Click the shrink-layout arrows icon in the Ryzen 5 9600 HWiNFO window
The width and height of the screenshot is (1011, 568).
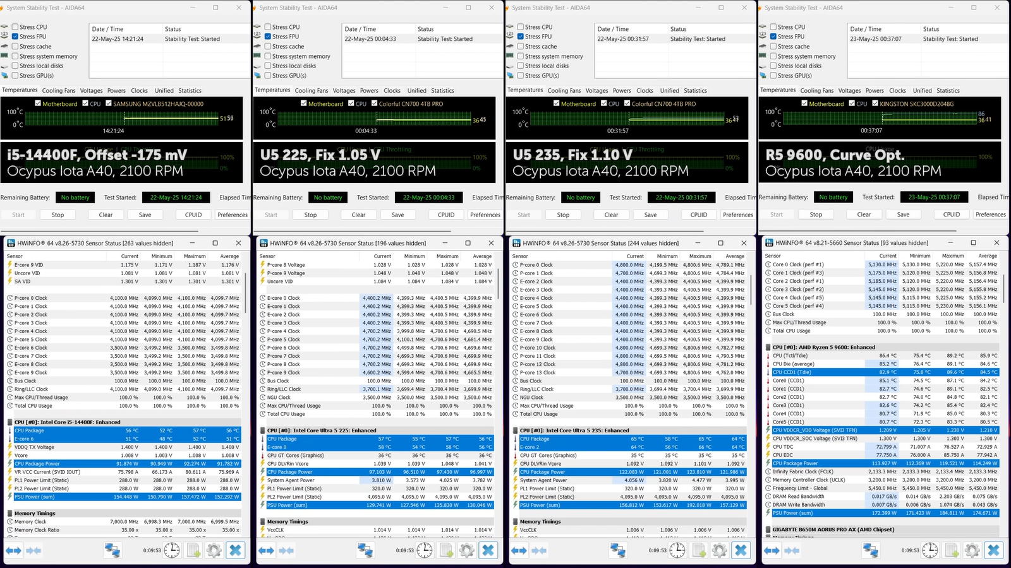(792, 550)
